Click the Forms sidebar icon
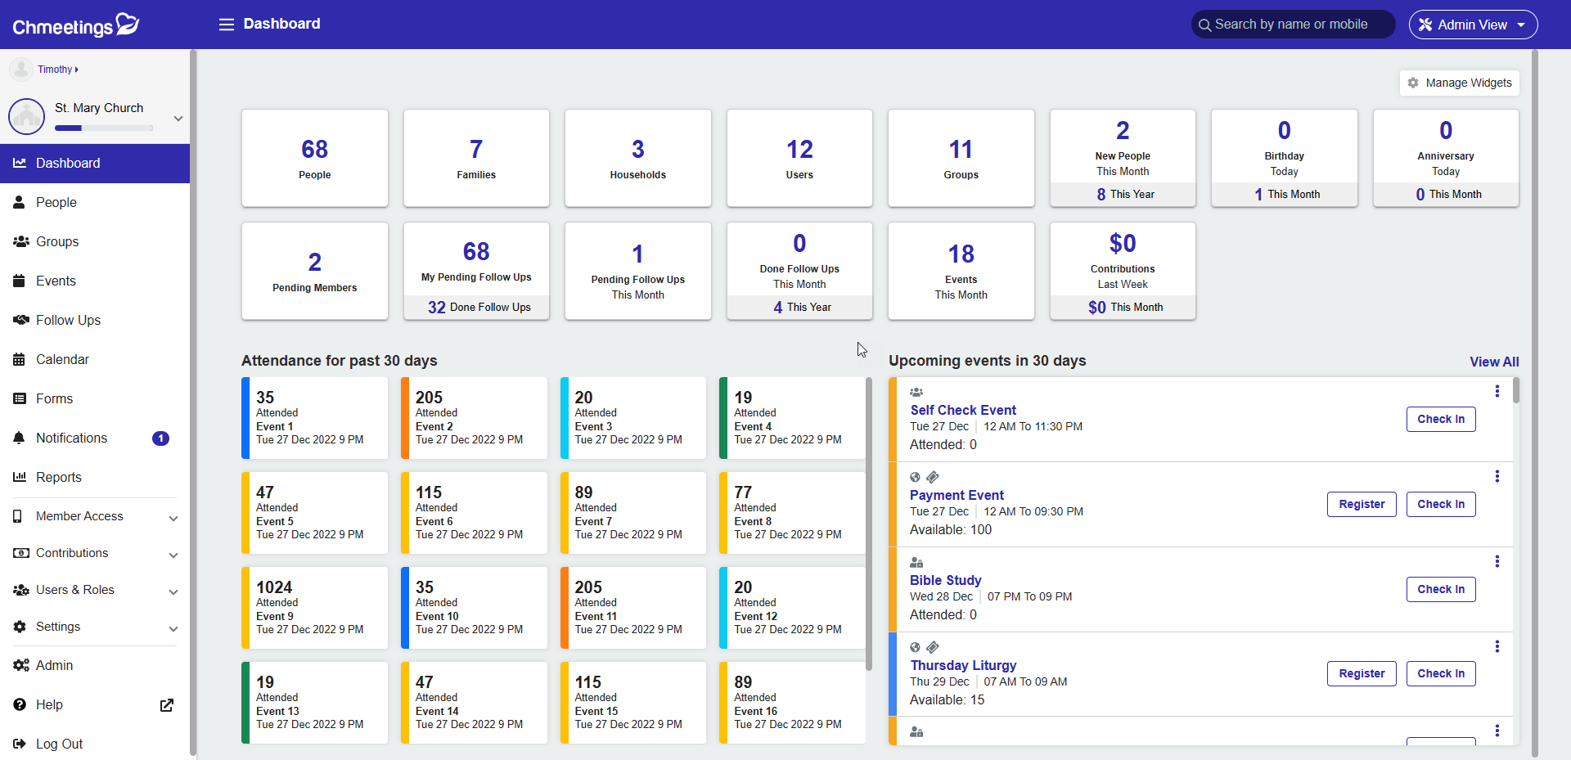1571x760 pixels. (x=20, y=399)
